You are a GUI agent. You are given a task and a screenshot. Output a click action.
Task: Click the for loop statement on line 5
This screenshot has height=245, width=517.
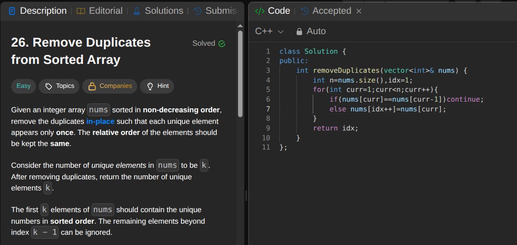pos(375,90)
